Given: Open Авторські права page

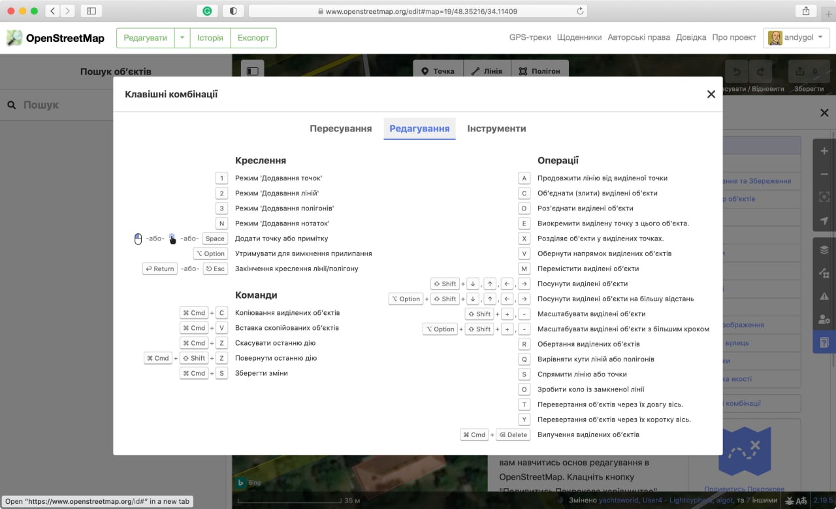Looking at the screenshot, I should [x=639, y=37].
